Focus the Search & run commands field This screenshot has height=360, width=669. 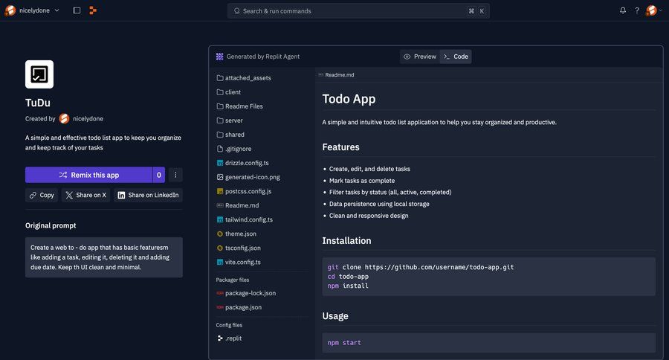(x=358, y=10)
